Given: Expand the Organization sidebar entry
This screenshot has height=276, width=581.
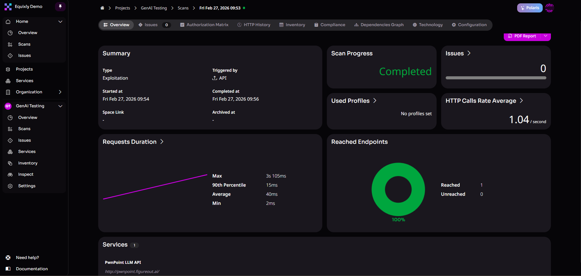Looking at the screenshot, I should [60, 92].
